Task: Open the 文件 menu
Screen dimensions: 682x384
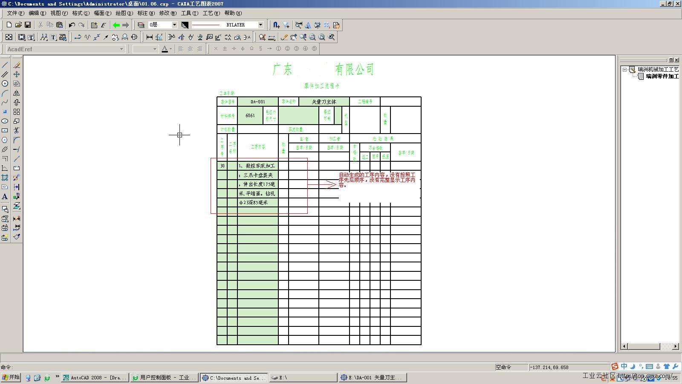Action: pyautogui.click(x=15, y=13)
